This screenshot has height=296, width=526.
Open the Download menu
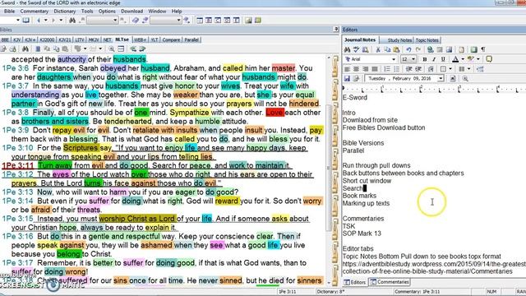click(131, 11)
